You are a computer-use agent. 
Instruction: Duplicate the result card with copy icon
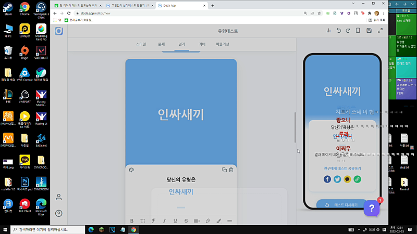click(224, 170)
